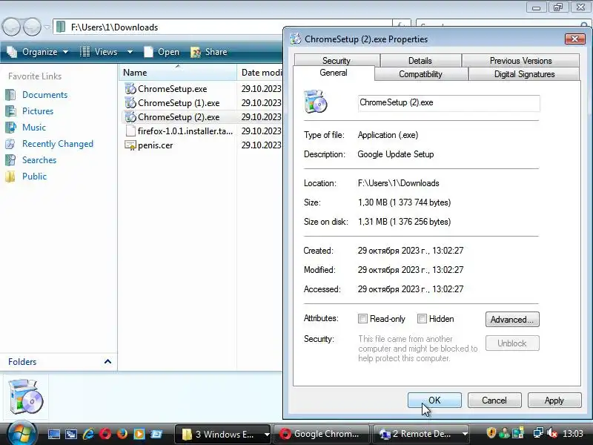Open the navigation history dropdown arrow

pyautogui.click(x=47, y=27)
